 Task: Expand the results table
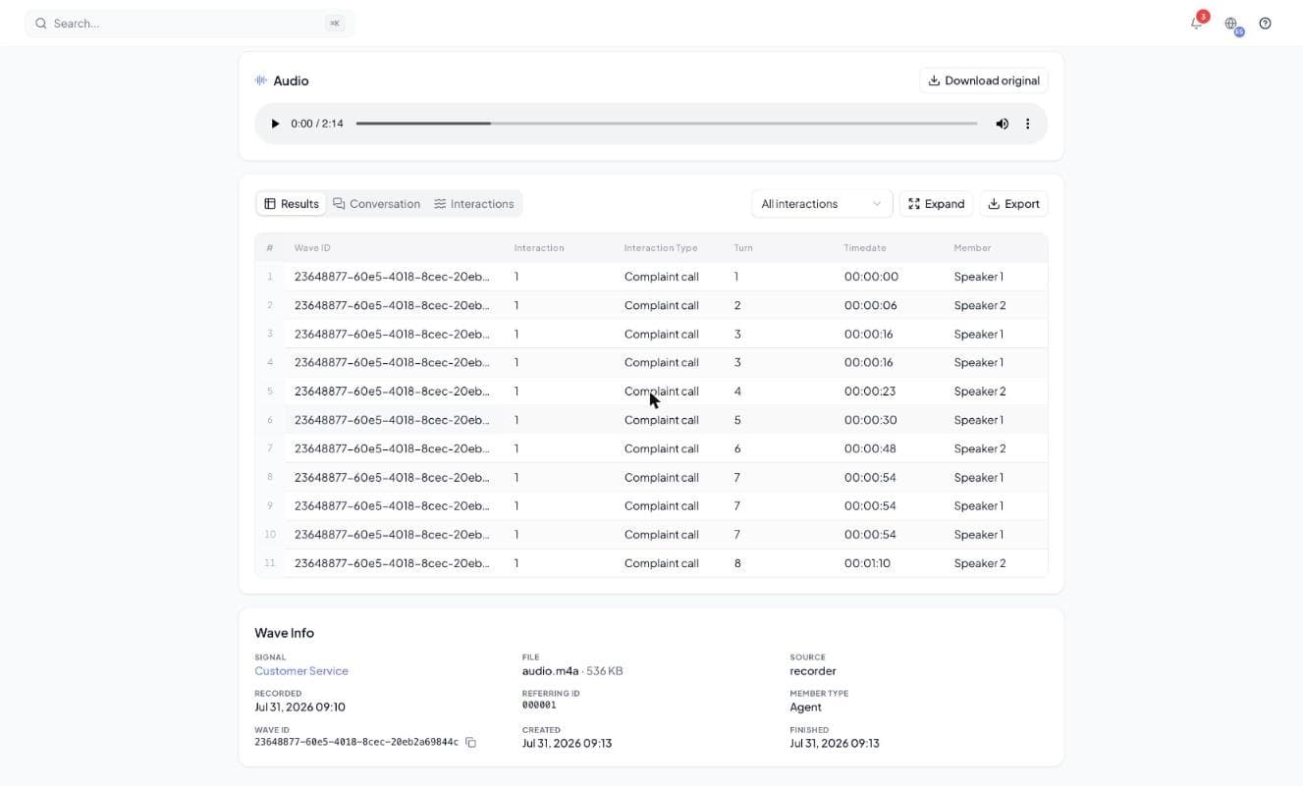click(936, 203)
